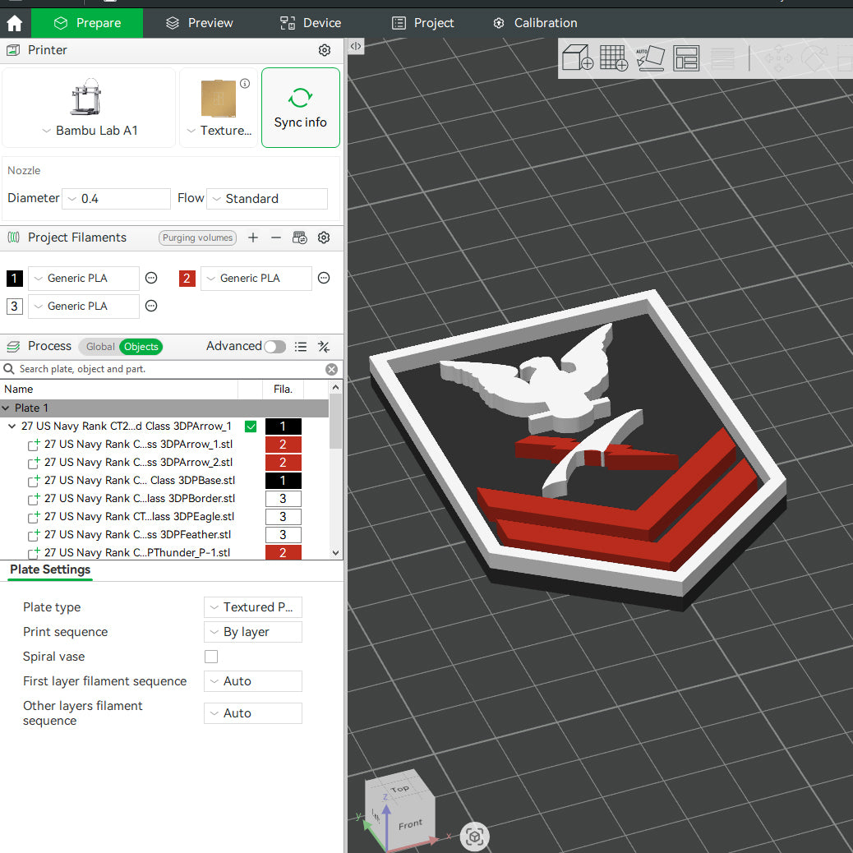This screenshot has width=853, height=853.
Task: Select the 3DPArrow_2.stl part row
Action: [164, 463]
